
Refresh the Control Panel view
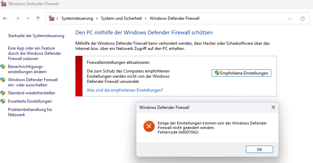[x=303, y=18]
